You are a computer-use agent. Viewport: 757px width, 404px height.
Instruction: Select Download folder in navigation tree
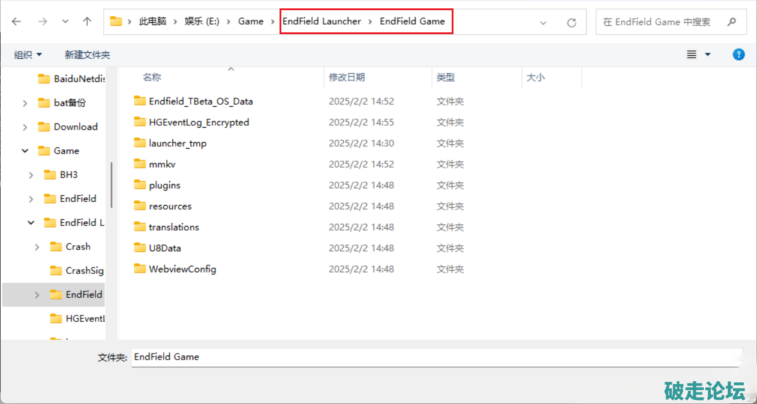click(75, 127)
